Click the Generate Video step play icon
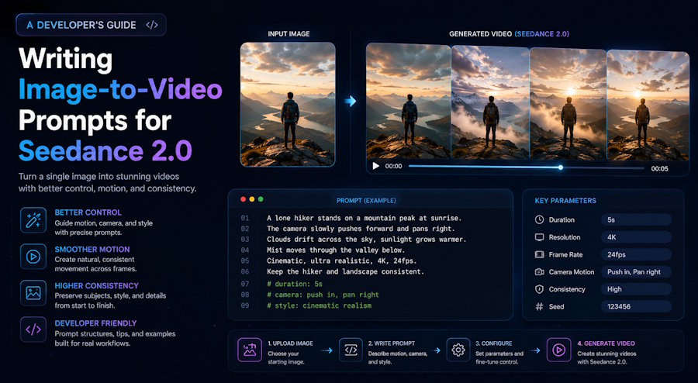This screenshot has height=383, width=698. [x=558, y=350]
